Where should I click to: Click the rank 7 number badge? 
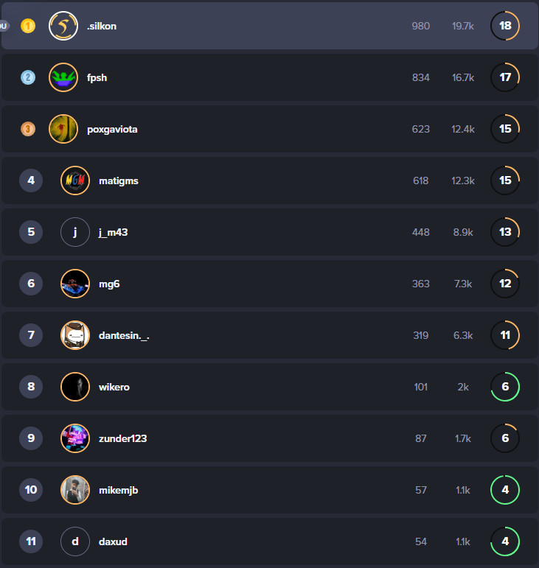(31, 335)
